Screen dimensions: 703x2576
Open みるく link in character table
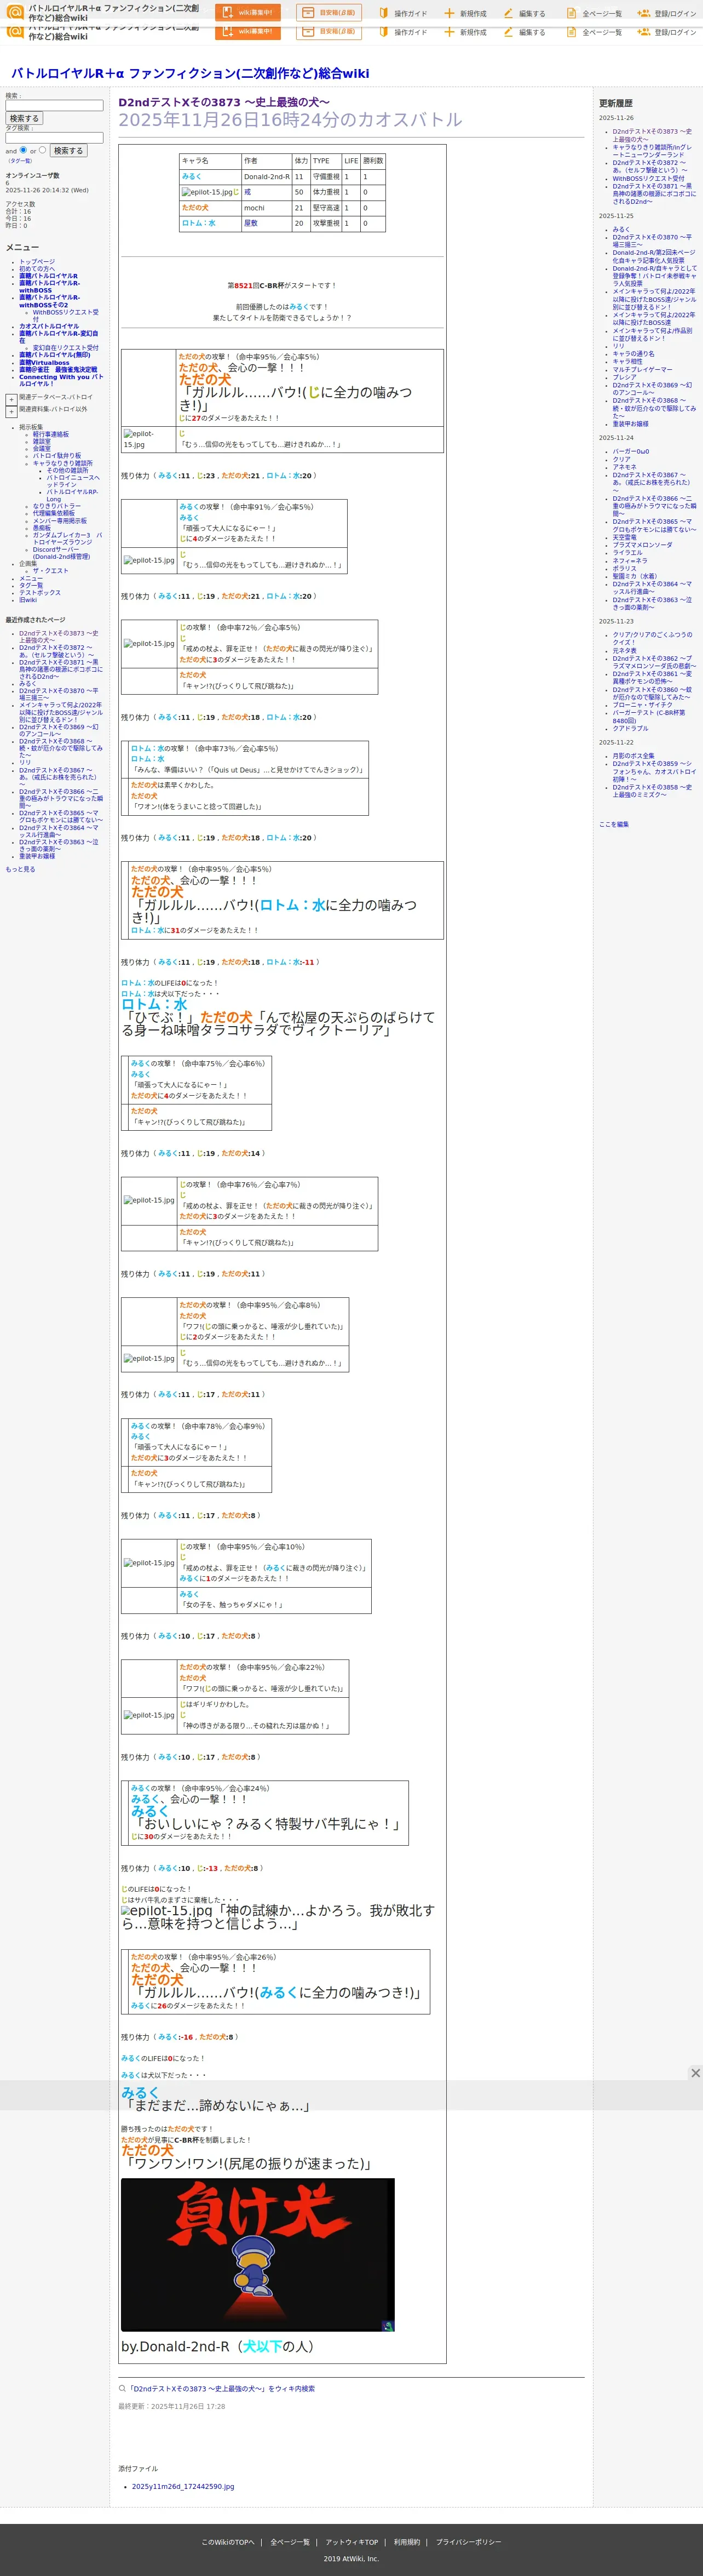[191, 176]
